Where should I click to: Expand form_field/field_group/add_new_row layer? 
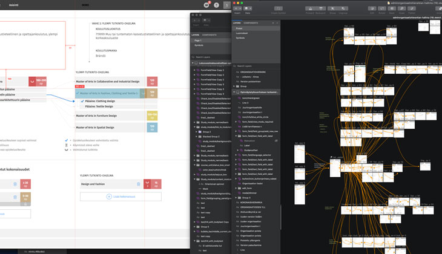(236, 131)
